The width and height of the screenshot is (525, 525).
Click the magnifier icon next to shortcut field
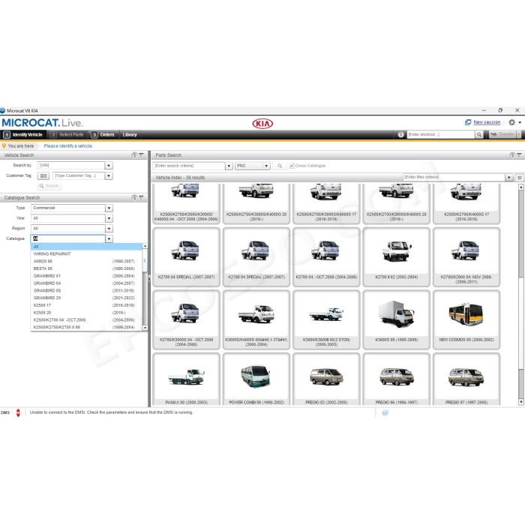click(x=479, y=134)
